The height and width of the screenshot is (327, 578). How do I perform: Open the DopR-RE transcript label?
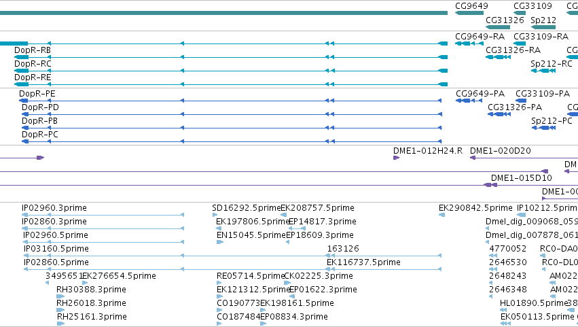tap(33, 78)
